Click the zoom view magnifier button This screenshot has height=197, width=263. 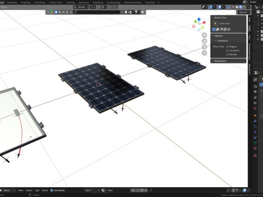pyautogui.click(x=204, y=35)
